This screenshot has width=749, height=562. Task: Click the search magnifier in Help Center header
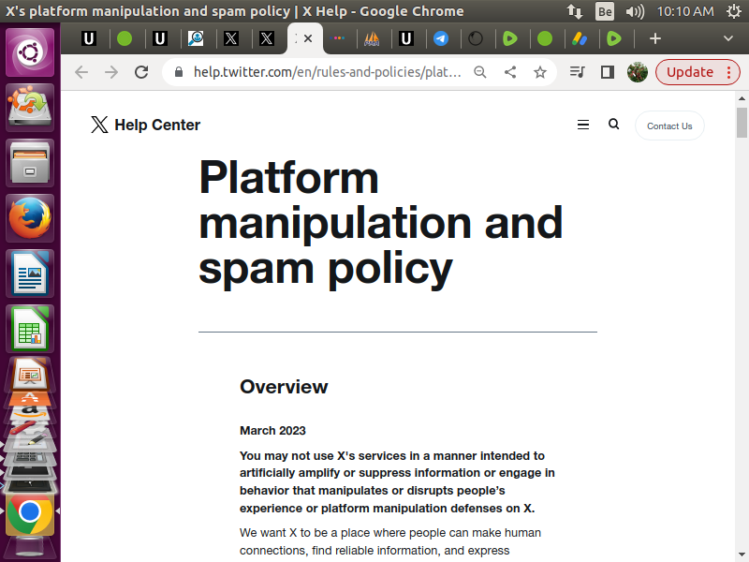(x=614, y=125)
